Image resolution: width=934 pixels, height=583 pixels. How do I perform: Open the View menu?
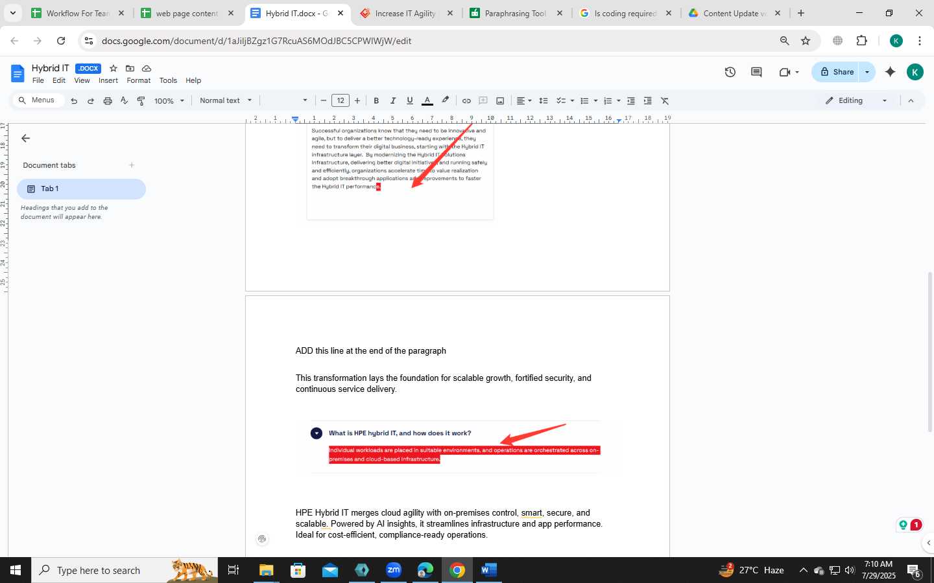click(x=82, y=80)
